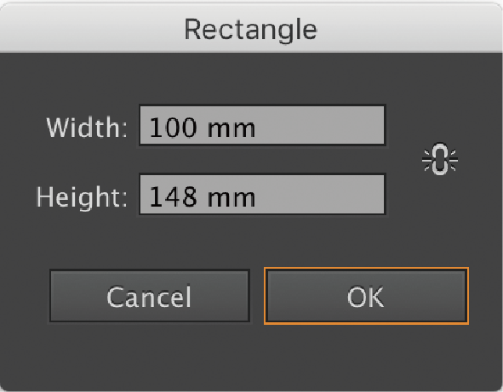Image resolution: width=503 pixels, height=392 pixels.
Task: Click inside the Width input field
Action: click(x=262, y=126)
